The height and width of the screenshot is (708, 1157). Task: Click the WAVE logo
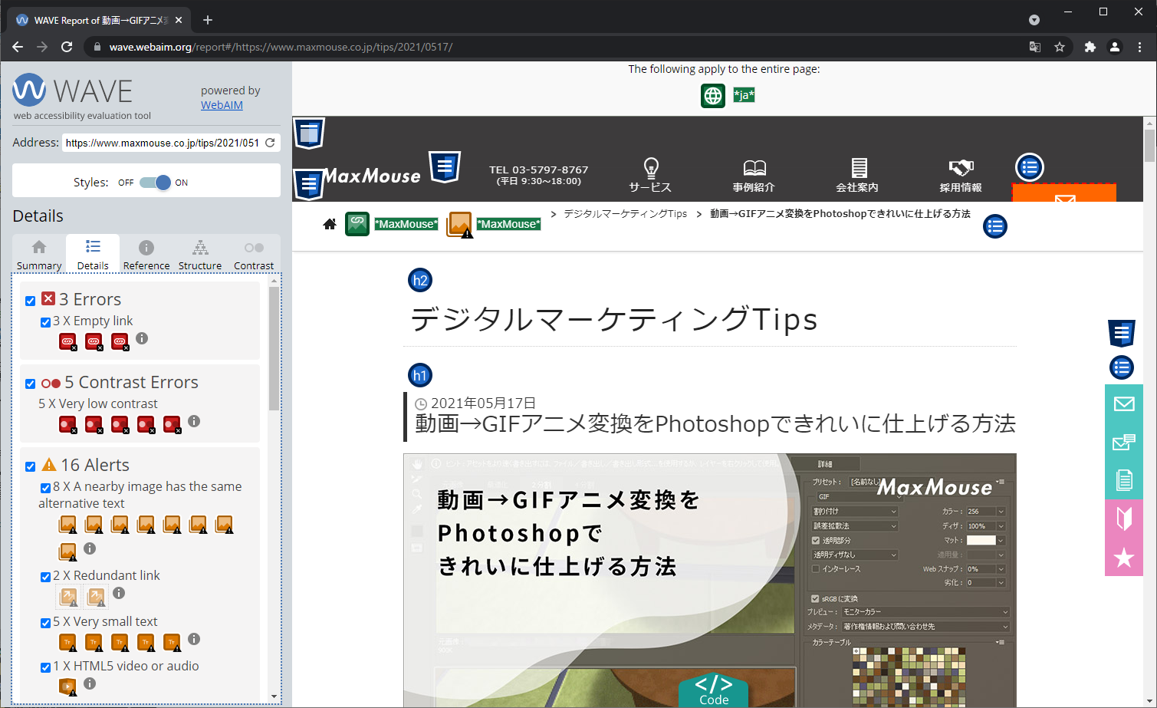[x=73, y=91]
